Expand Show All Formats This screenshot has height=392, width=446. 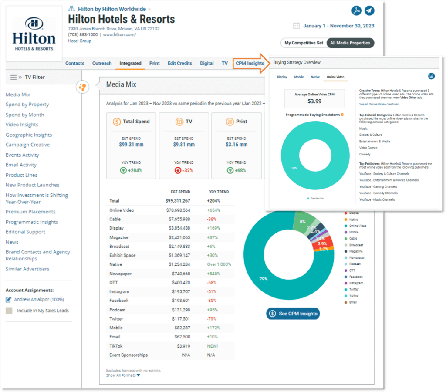click(x=123, y=375)
